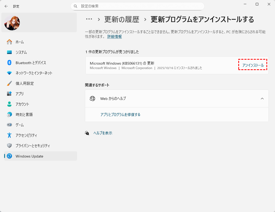Expand the breadcrumb ellipsis menu

point(89,19)
